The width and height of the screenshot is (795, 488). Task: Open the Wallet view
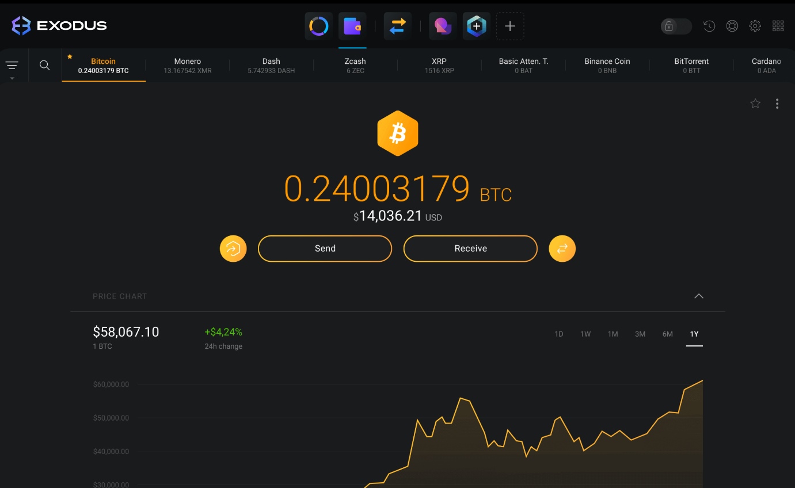point(352,25)
